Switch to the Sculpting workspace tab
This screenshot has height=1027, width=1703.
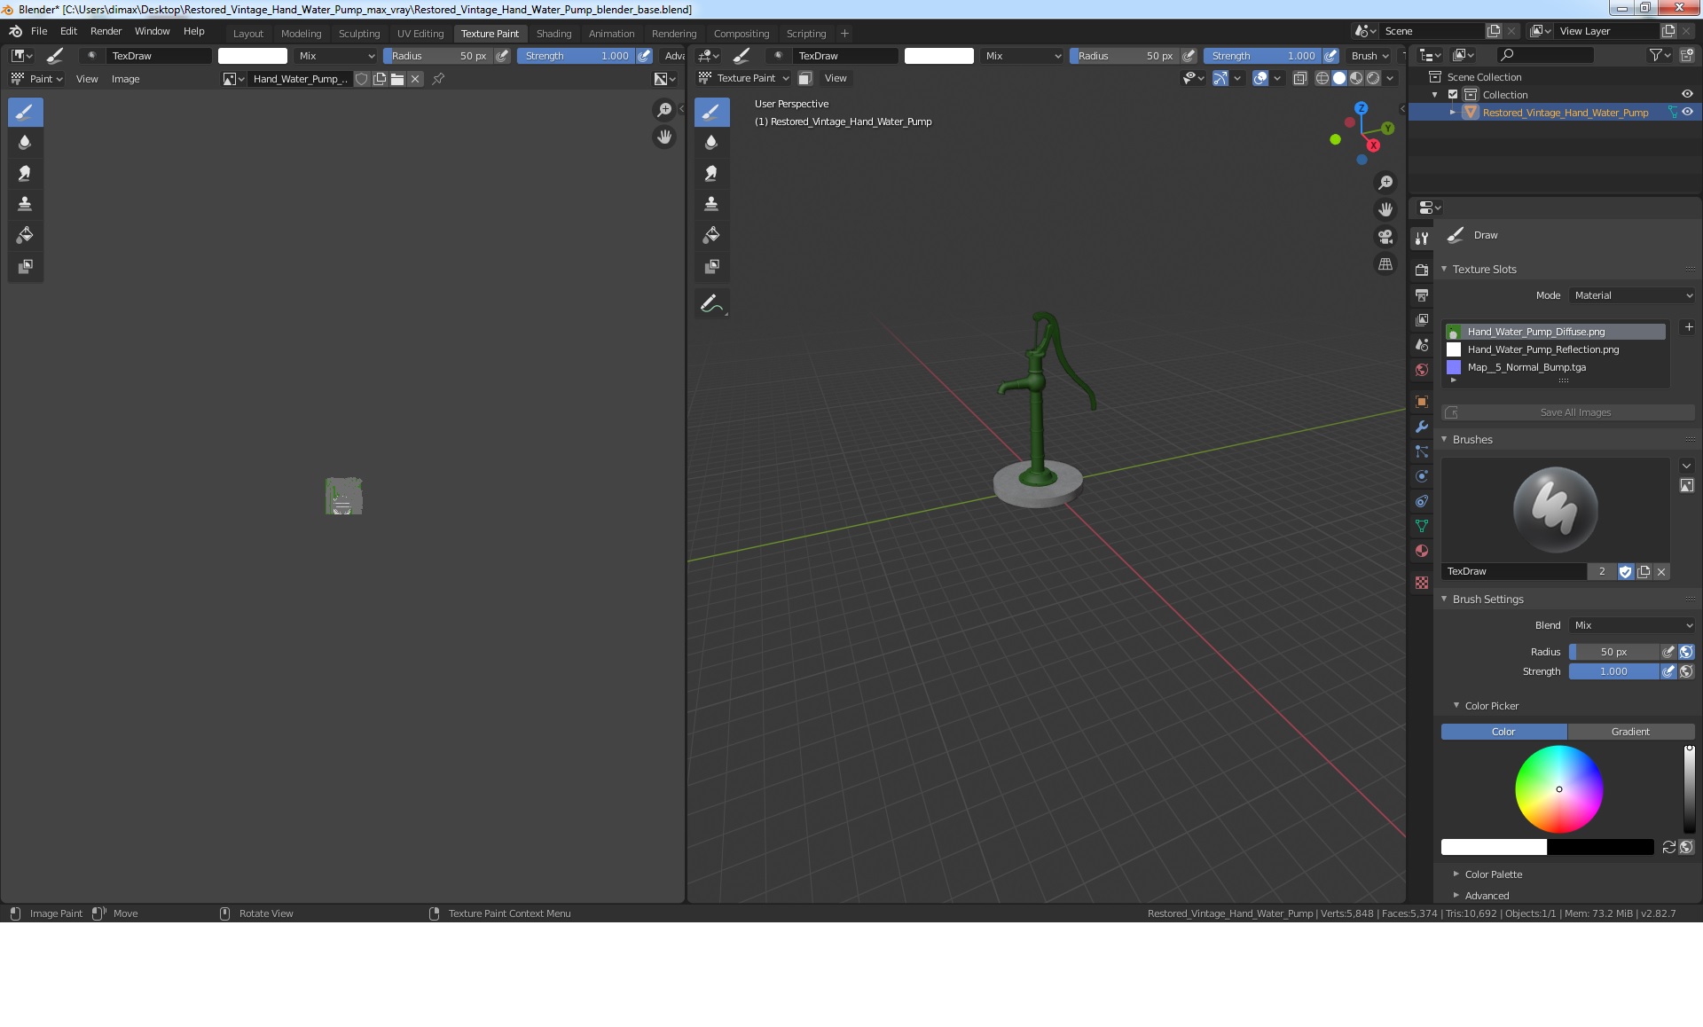pos(359,34)
